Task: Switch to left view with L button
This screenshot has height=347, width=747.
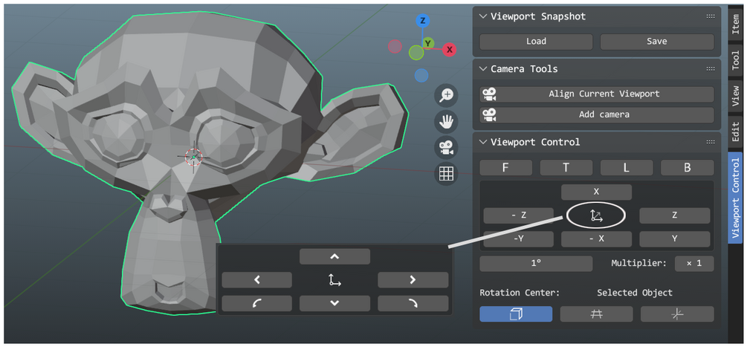Action: coord(627,167)
